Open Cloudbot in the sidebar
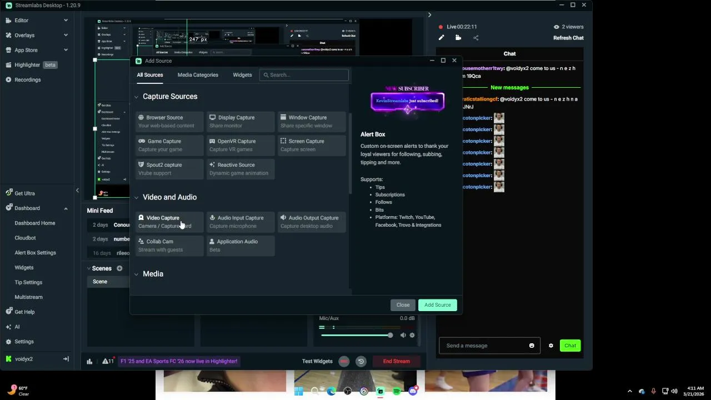This screenshot has width=711, height=400. [x=25, y=238]
